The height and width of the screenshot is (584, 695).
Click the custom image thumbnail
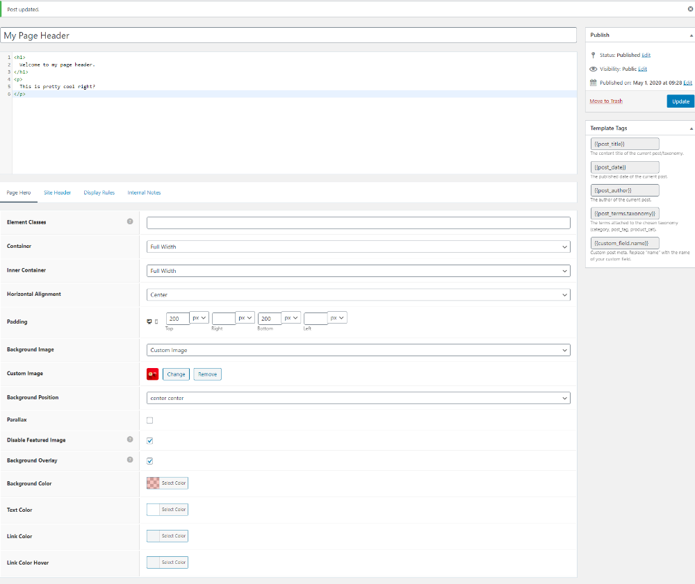tap(152, 374)
